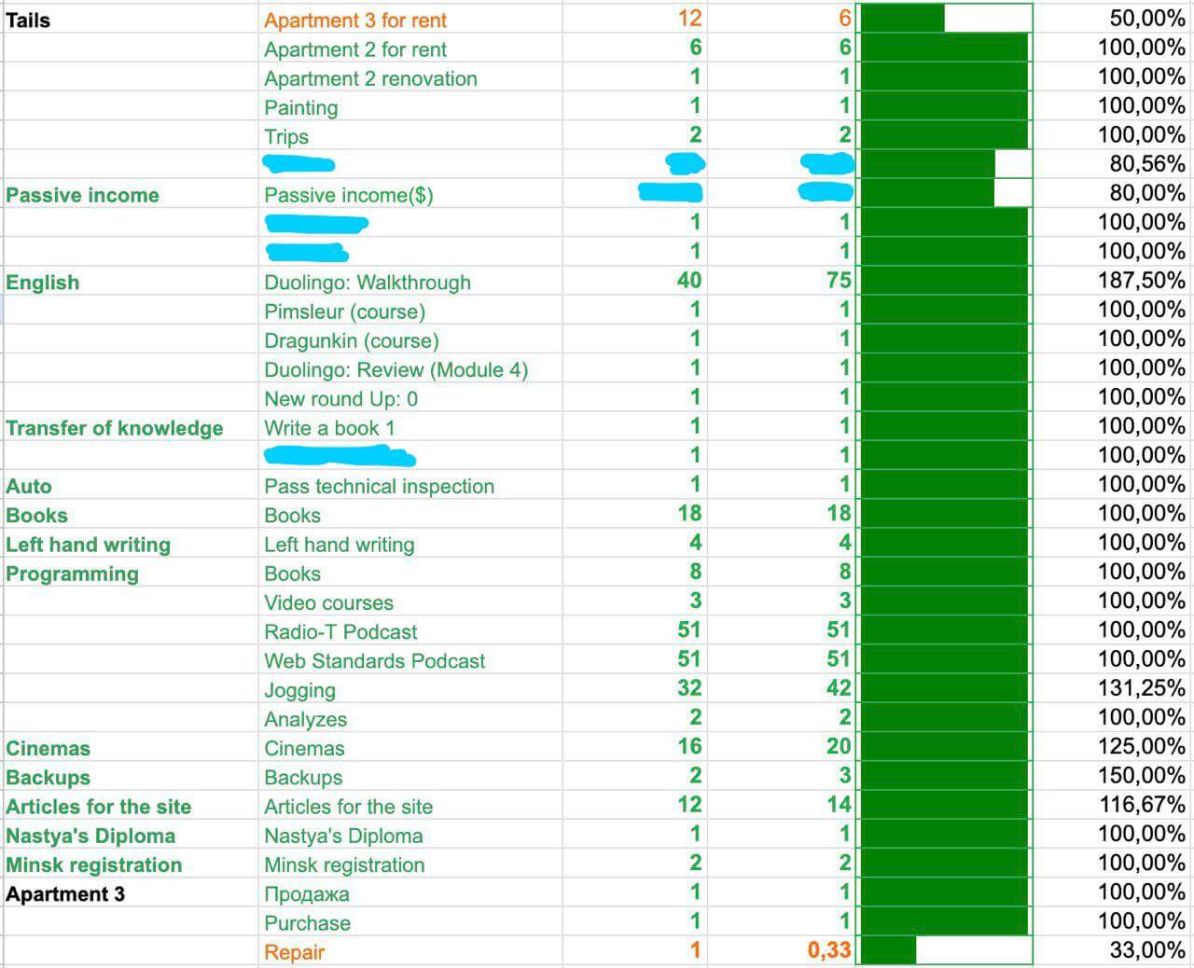Click the 'Duolingo: Walkthrough' cell
The width and height of the screenshot is (1194, 968).
[x=410, y=282]
